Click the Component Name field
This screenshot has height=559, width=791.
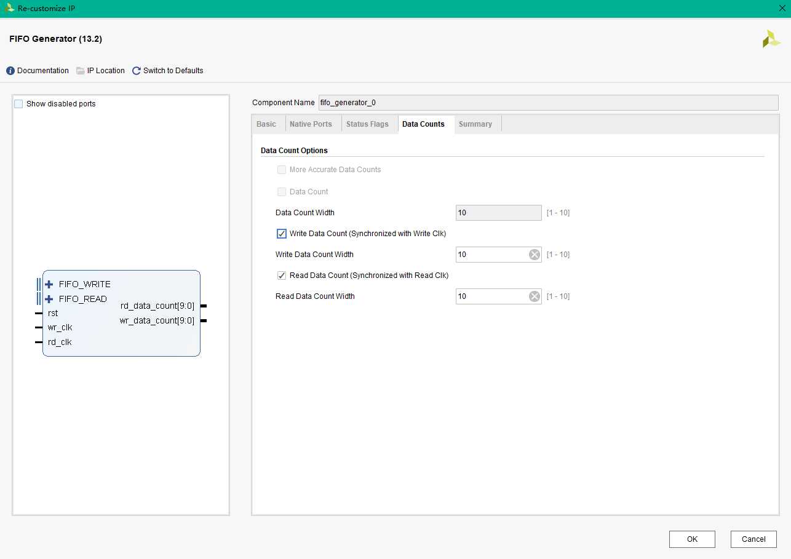tap(547, 103)
